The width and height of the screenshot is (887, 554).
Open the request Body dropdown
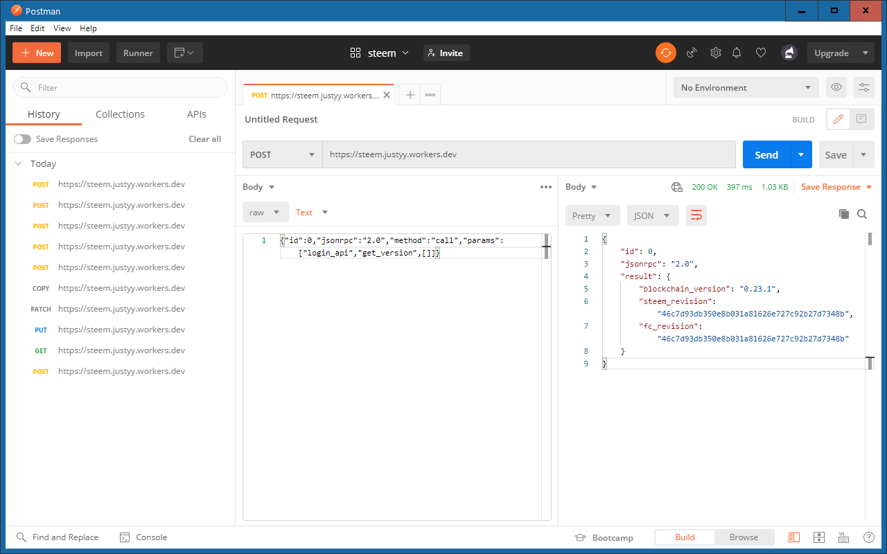pos(258,187)
